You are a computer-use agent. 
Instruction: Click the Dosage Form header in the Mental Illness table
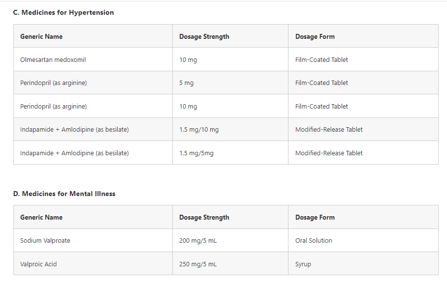315,217
